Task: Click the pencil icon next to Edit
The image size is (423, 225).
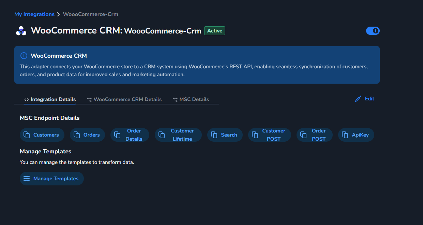Action: pyautogui.click(x=358, y=99)
